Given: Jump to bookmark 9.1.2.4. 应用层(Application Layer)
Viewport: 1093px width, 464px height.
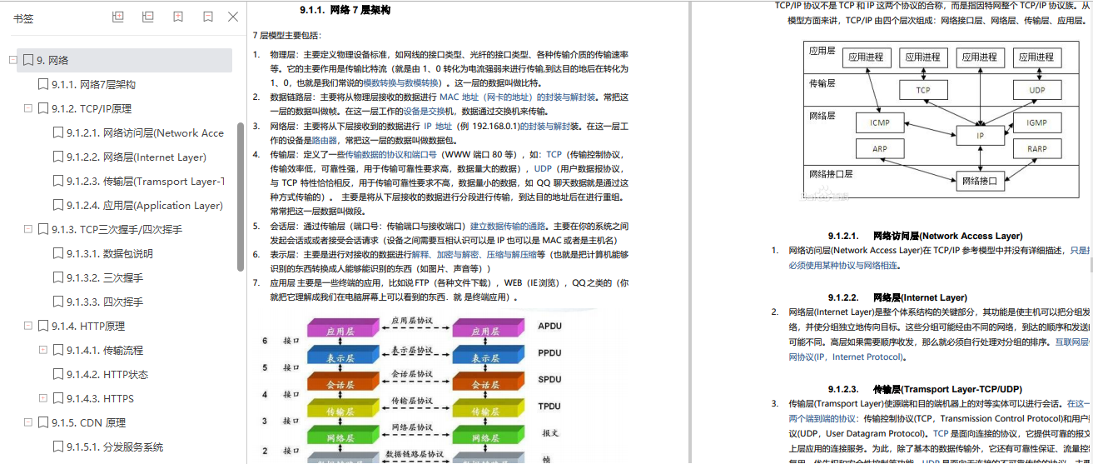Looking at the screenshot, I should [x=145, y=205].
